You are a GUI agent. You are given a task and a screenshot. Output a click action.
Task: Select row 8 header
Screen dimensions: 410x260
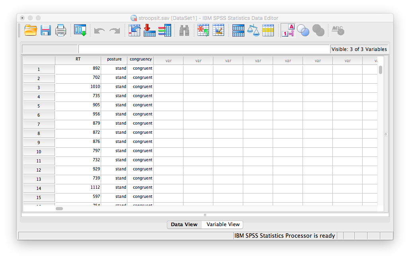(39, 133)
